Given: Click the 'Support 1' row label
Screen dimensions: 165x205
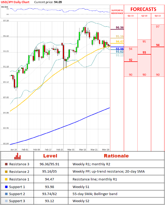Looking at the screenshot, I should [17, 187].
